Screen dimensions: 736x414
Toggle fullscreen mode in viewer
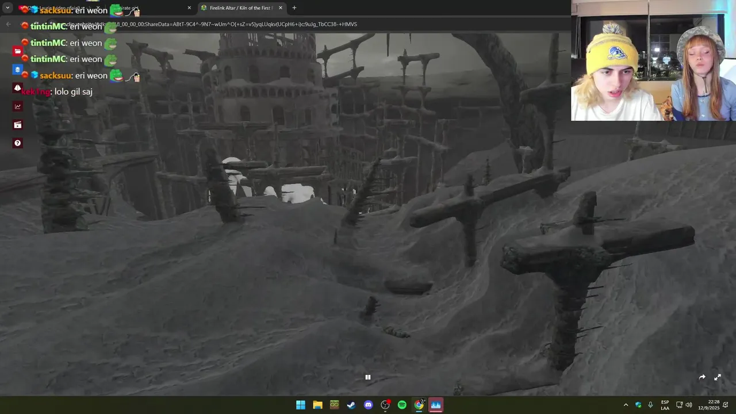[x=718, y=377]
